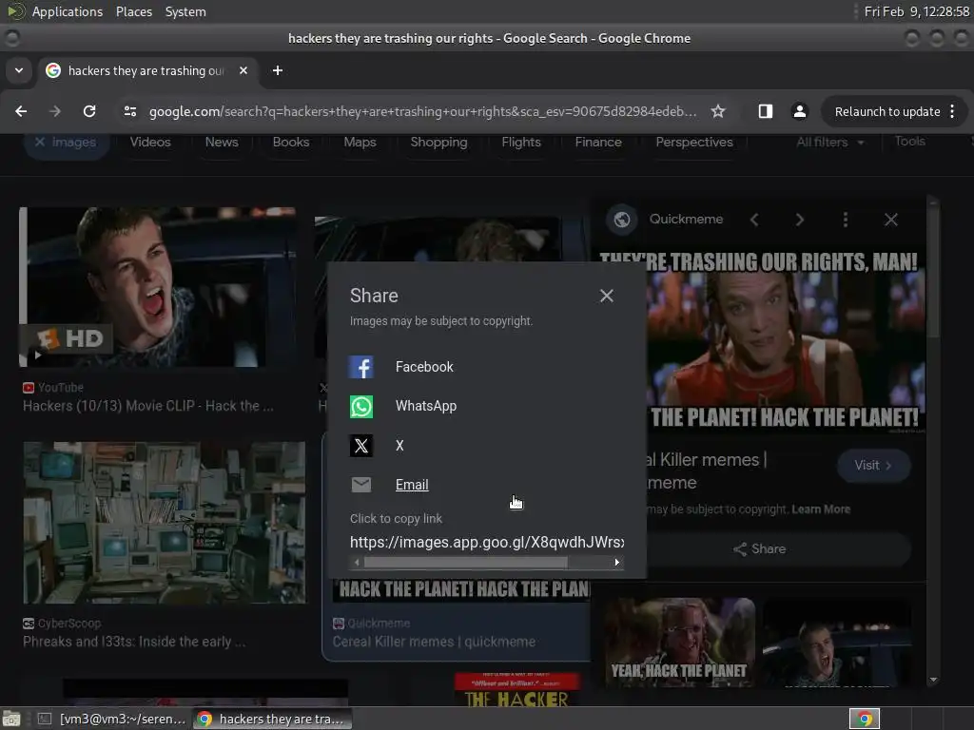Screen dimensions: 974x730
Task: Expand the All filters dropdown
Action: coord(830,143)
